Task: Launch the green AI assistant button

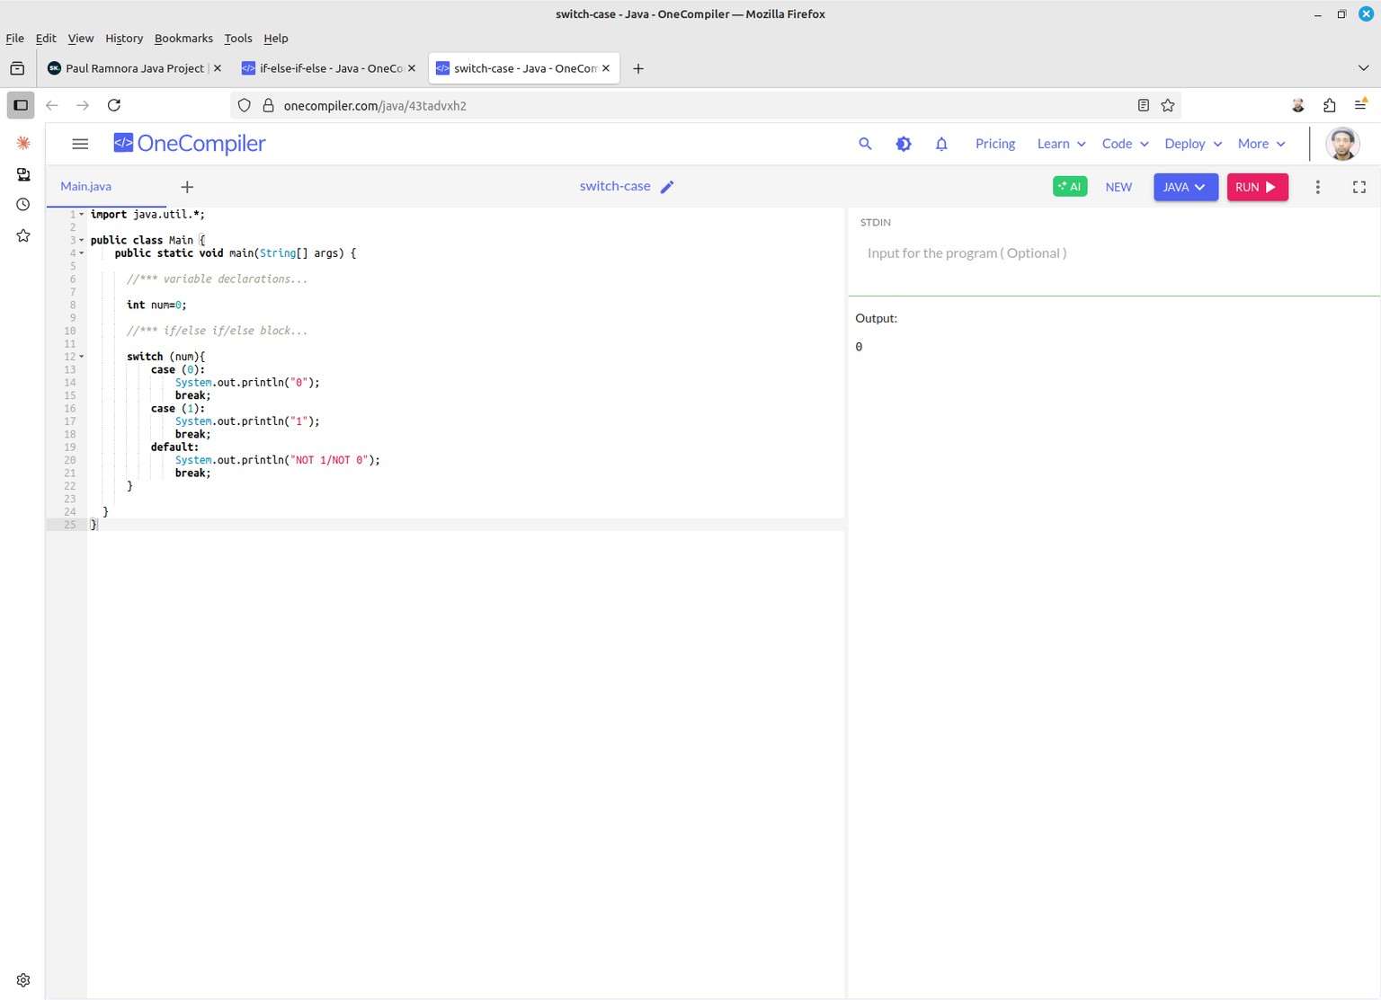Action: point(1070,186)
